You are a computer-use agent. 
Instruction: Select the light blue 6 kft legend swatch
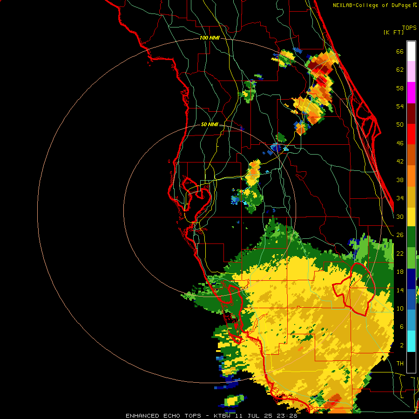point(411,320)
